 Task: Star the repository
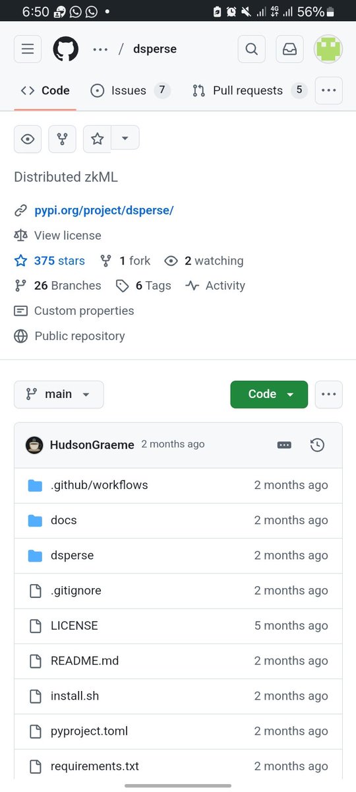click(x=97, y=139)
